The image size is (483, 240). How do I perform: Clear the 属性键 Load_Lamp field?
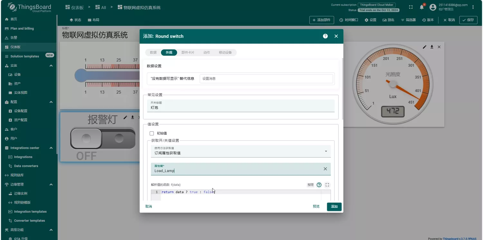click(325, 169)
